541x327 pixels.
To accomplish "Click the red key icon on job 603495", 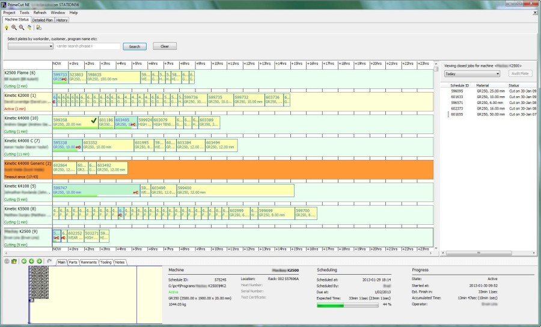I will click(133, 124).
